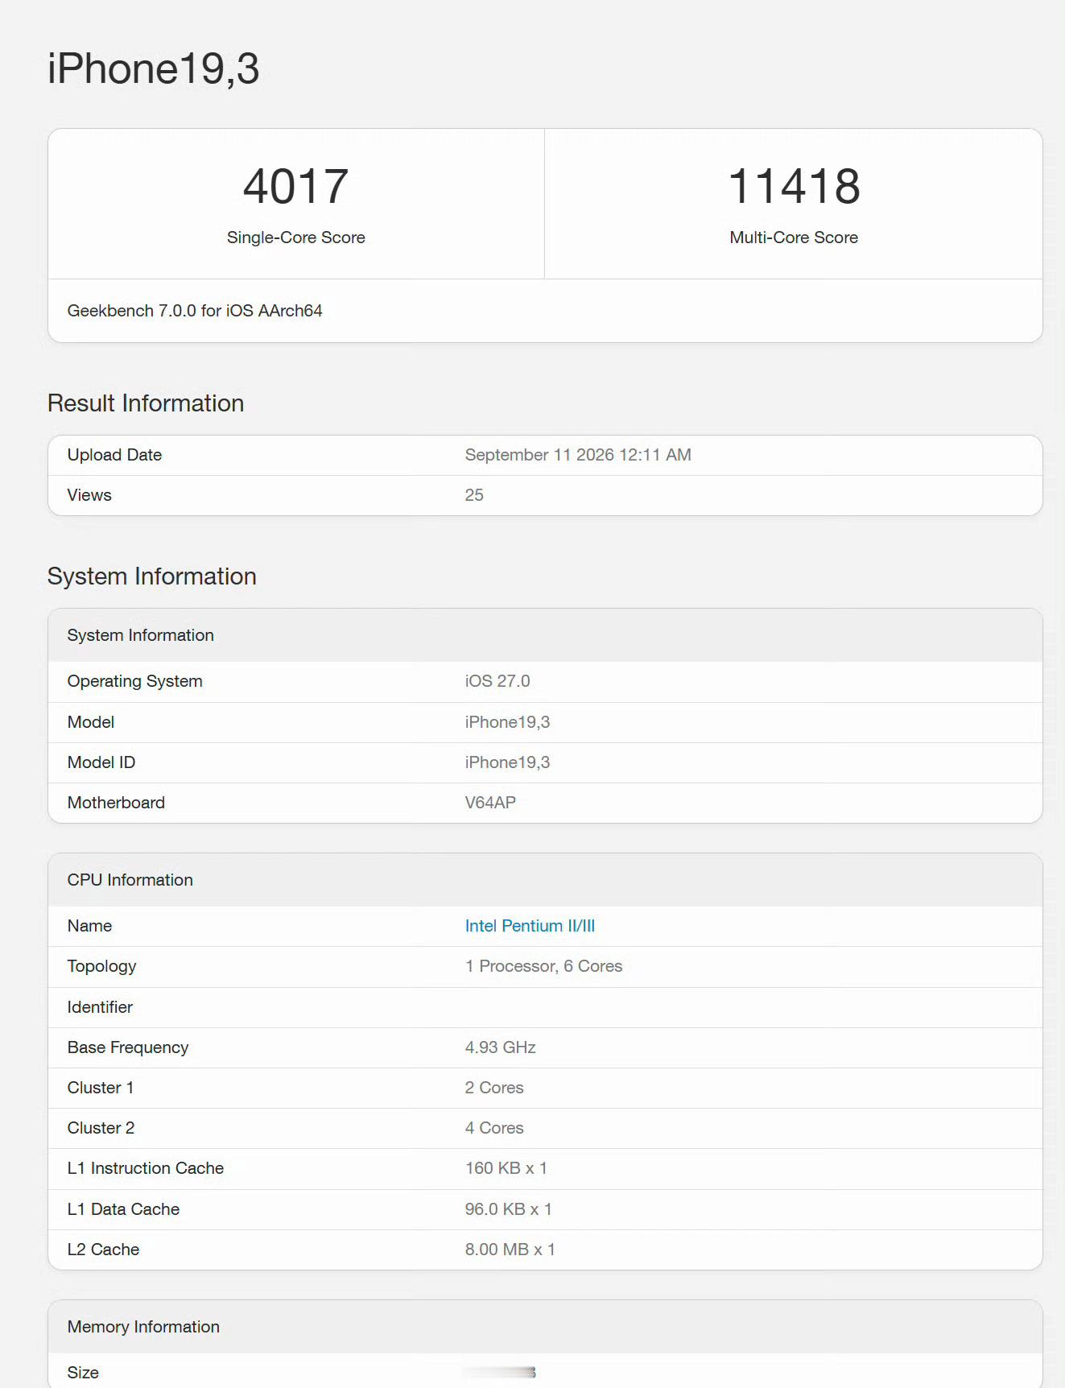Click the memory Size row label
The height and width of the screenshot is (1388, 1065).
(x=83, y=1373)
